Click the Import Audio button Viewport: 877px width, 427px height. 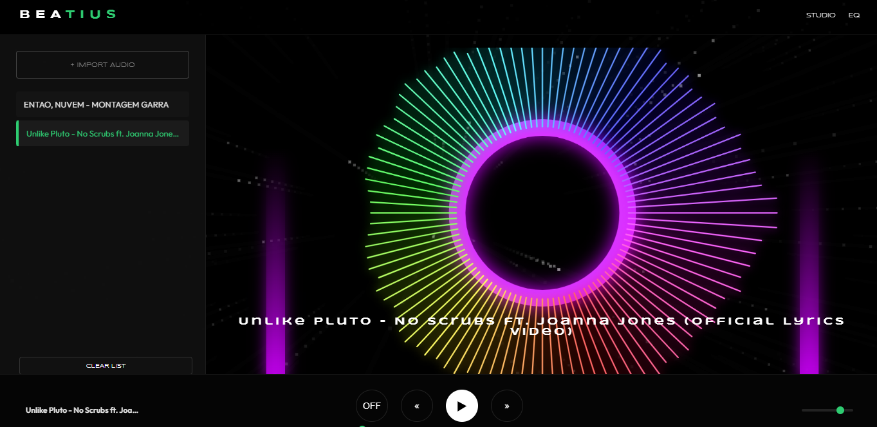[102, 64]
